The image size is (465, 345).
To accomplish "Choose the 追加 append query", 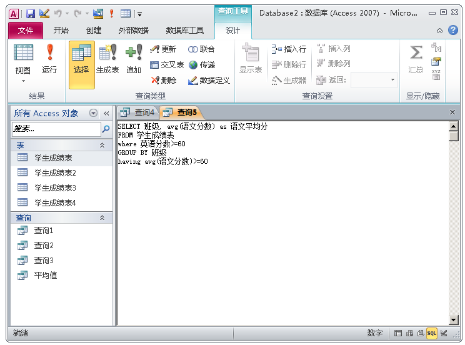I will (134, 59).
